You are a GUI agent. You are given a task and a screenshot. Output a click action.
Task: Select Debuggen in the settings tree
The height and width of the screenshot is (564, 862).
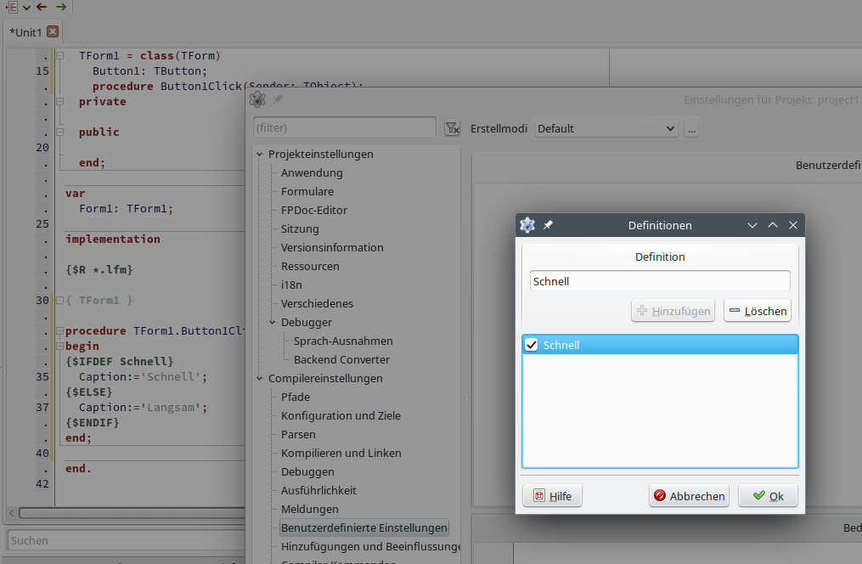click(x=307, y=471)
